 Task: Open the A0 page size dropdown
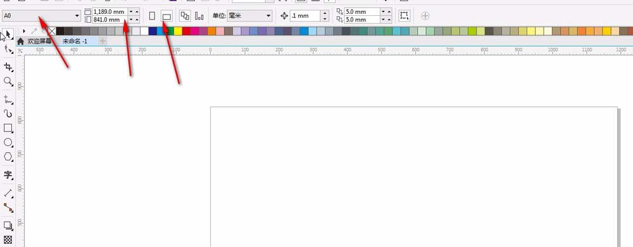pyautogui.click(x=42, y=16)
